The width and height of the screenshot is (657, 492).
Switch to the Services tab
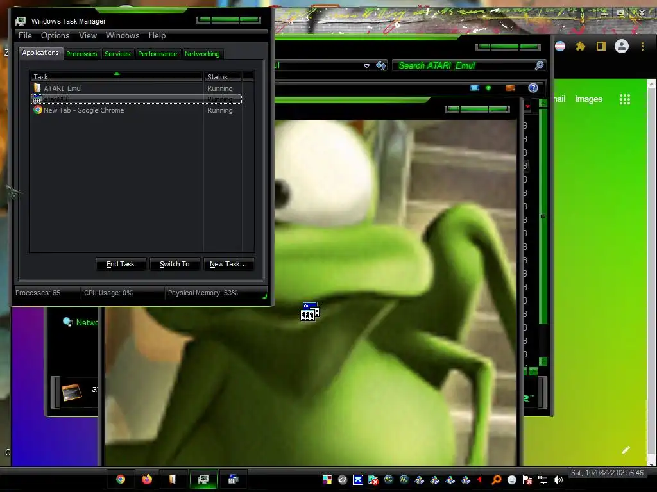[x=117, y=54]
